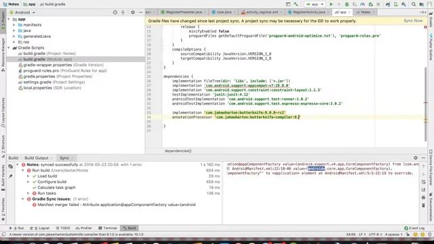This screenshot has width=434, height=244.
Task: Click the Sync Project with Gradle Files icon
Action: tap(388, 4)
